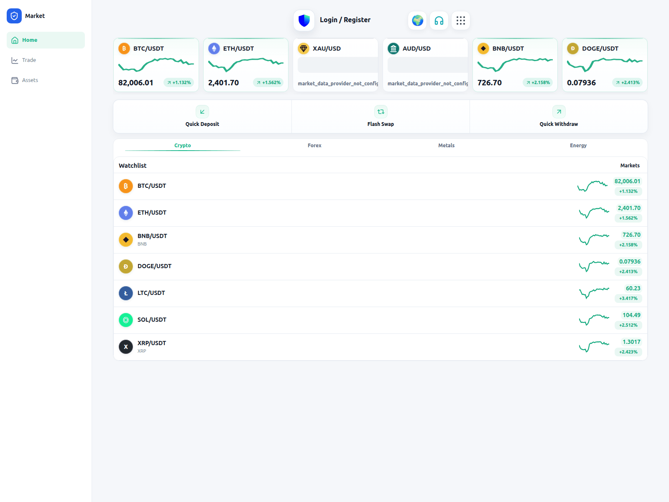Click the +3.417% change badge for LTC
669x502 pixels.
[628, 298]
